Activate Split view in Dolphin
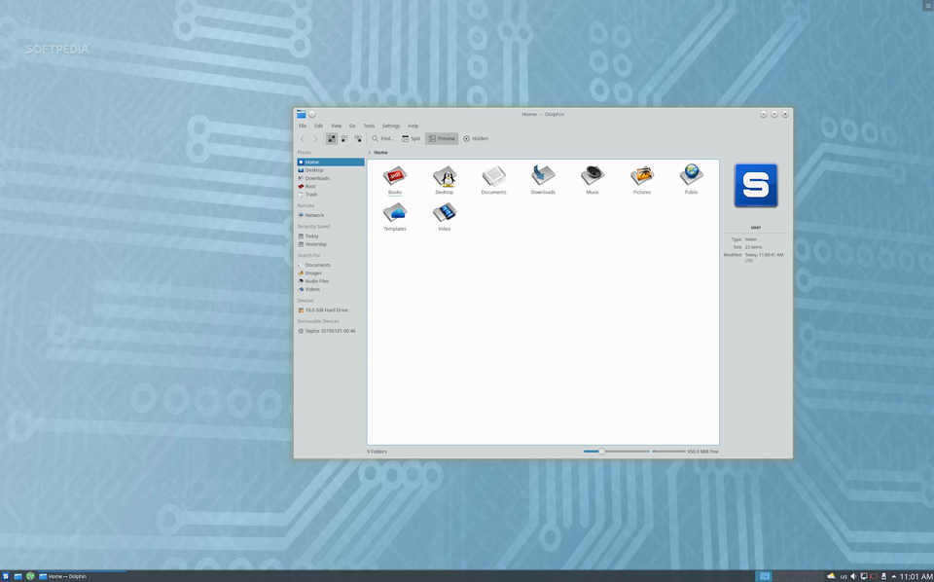The height and width of the screenshot is (582, 934). 409,138
